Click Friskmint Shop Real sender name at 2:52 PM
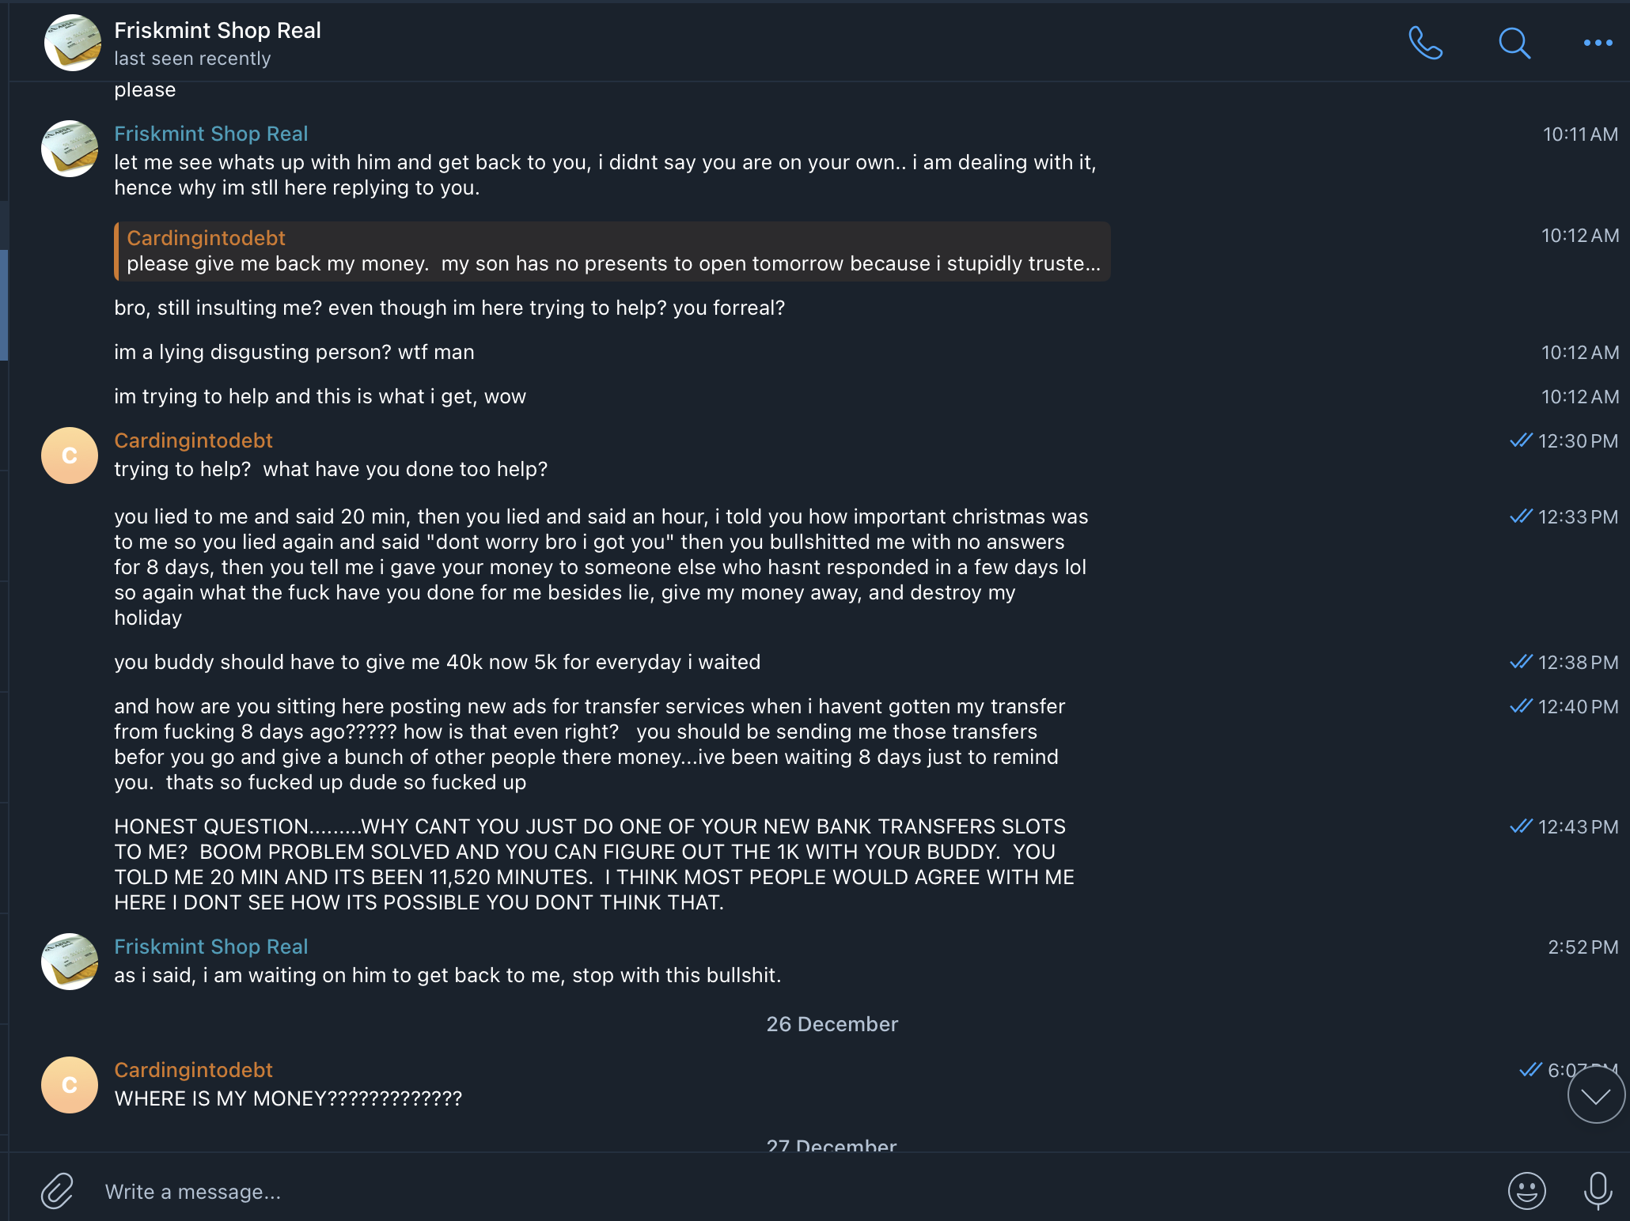The height and width of the screenshot is (1221, 1630). click(210, 947)
